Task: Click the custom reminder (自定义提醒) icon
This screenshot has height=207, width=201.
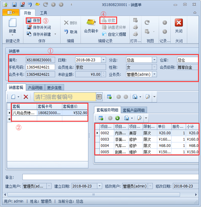Action: click(104, 34)
